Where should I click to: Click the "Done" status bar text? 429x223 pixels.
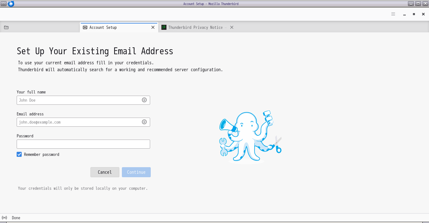[x=16, y=218]
